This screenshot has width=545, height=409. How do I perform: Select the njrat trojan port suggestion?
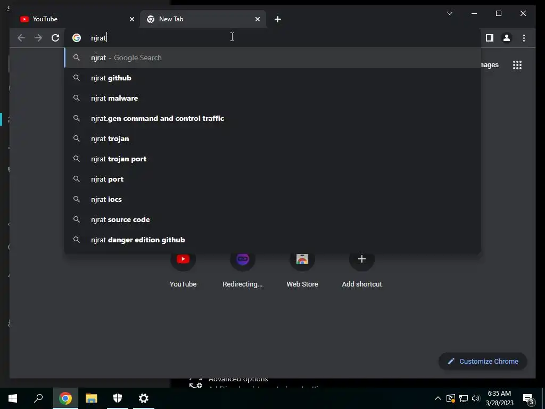point(273,159)
